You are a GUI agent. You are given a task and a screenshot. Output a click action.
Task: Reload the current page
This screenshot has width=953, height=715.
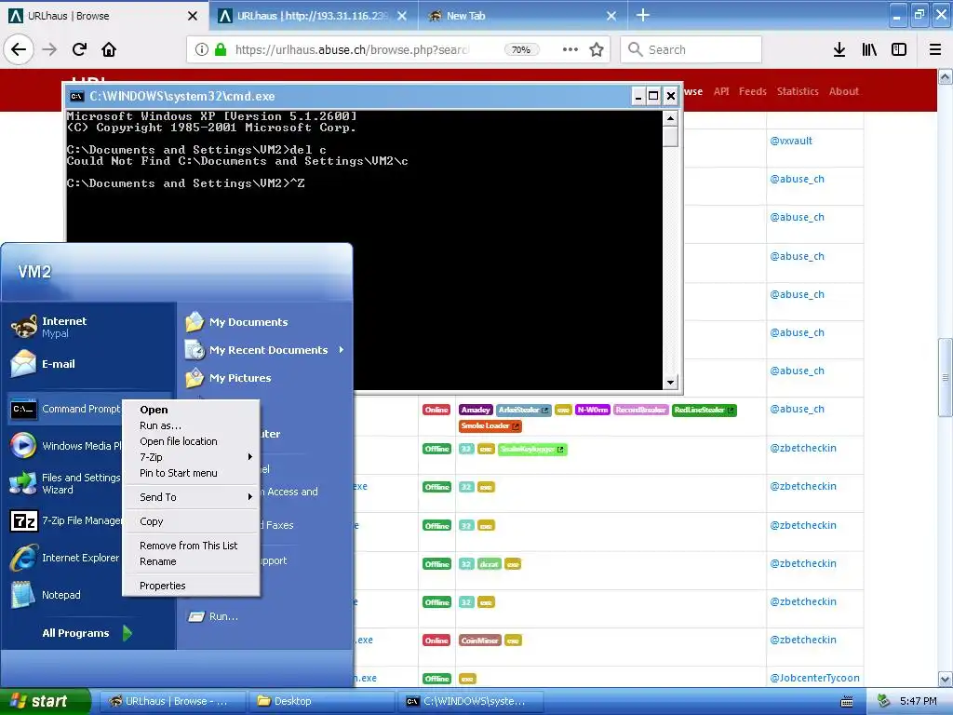tap(79, 49)
